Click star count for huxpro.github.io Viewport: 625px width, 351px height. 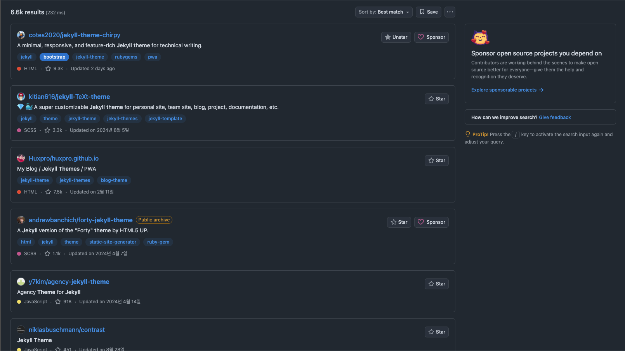coord(57,192)
